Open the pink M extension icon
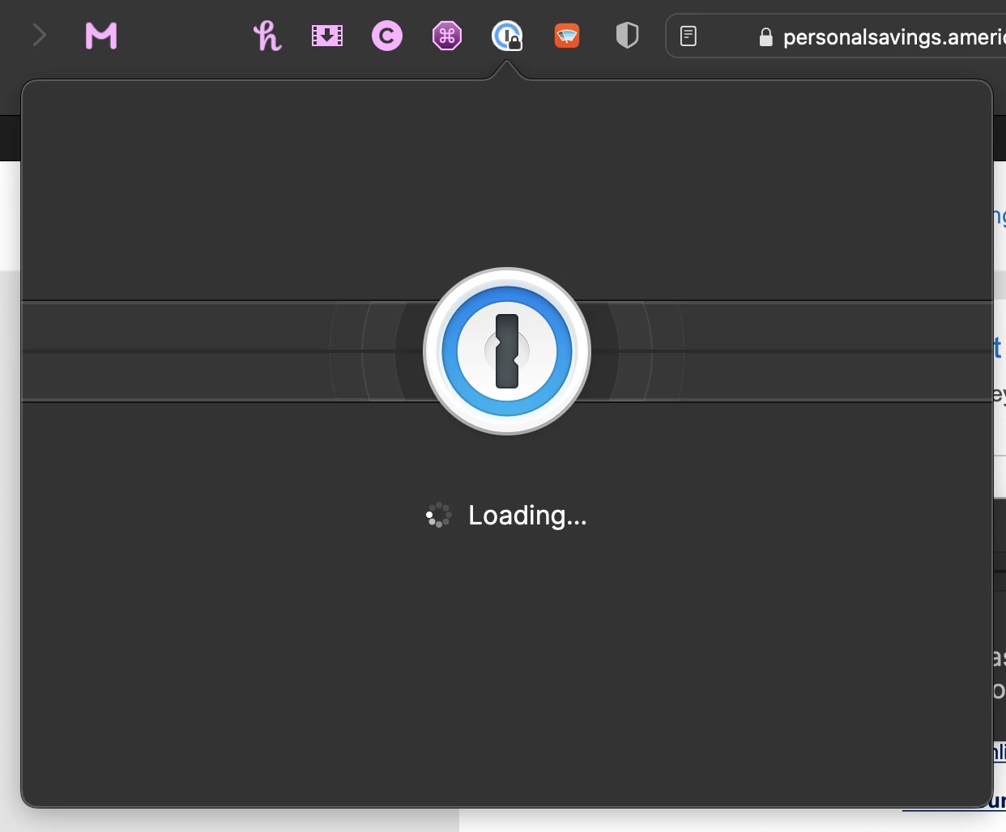The image size is (1006, 832). pyautogui.click(x=101, y=36)
